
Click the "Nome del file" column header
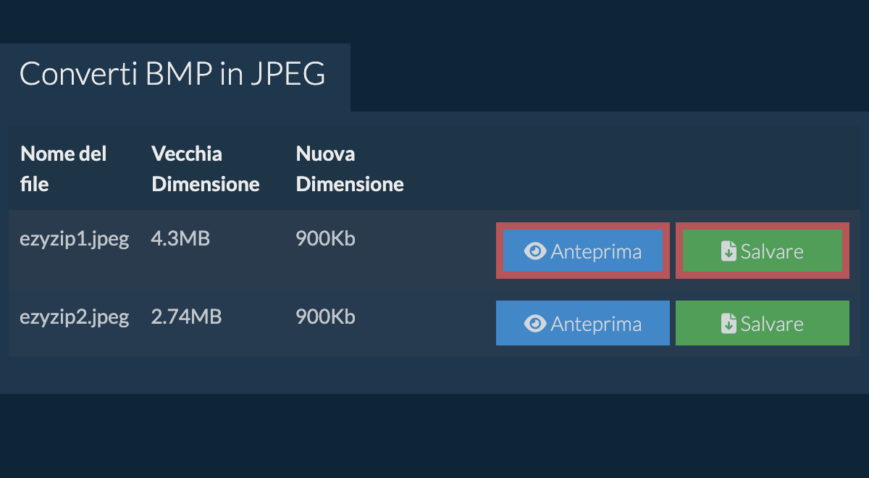63,169
